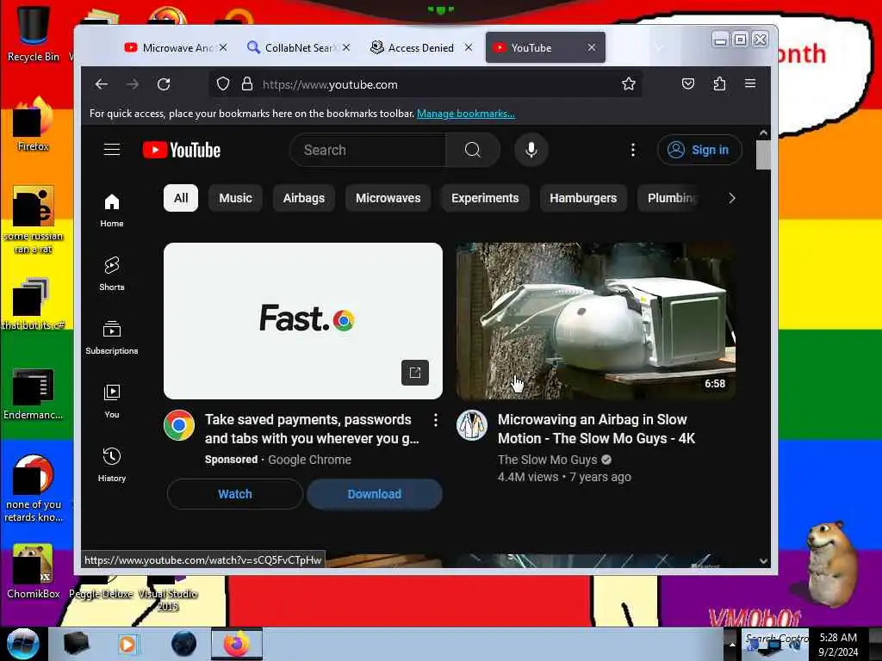Image resolution: width=882 pixels, height=661 pixels.
Task: Expand the list all tabs dropdown
Action: tap(658, 48)
